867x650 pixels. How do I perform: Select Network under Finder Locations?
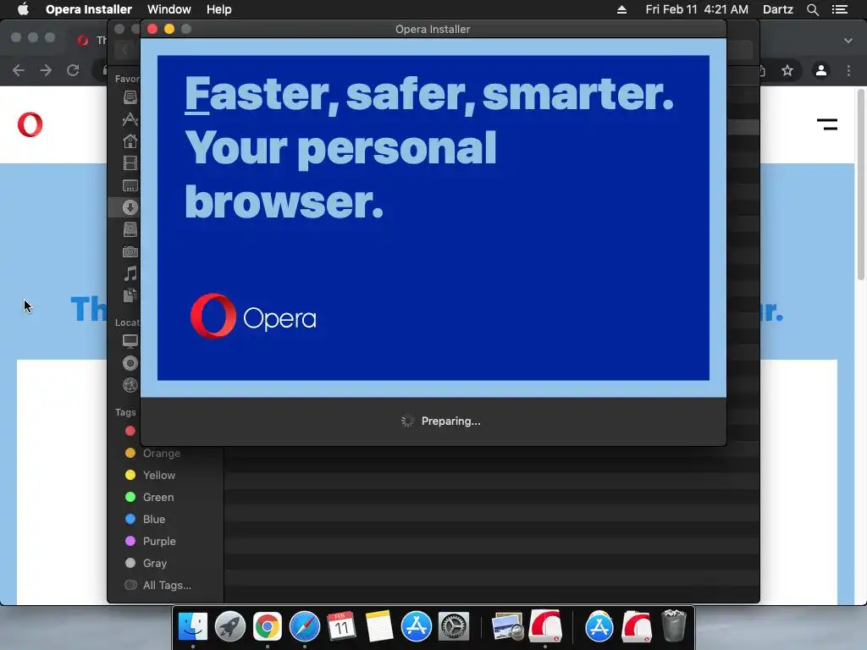130,385
